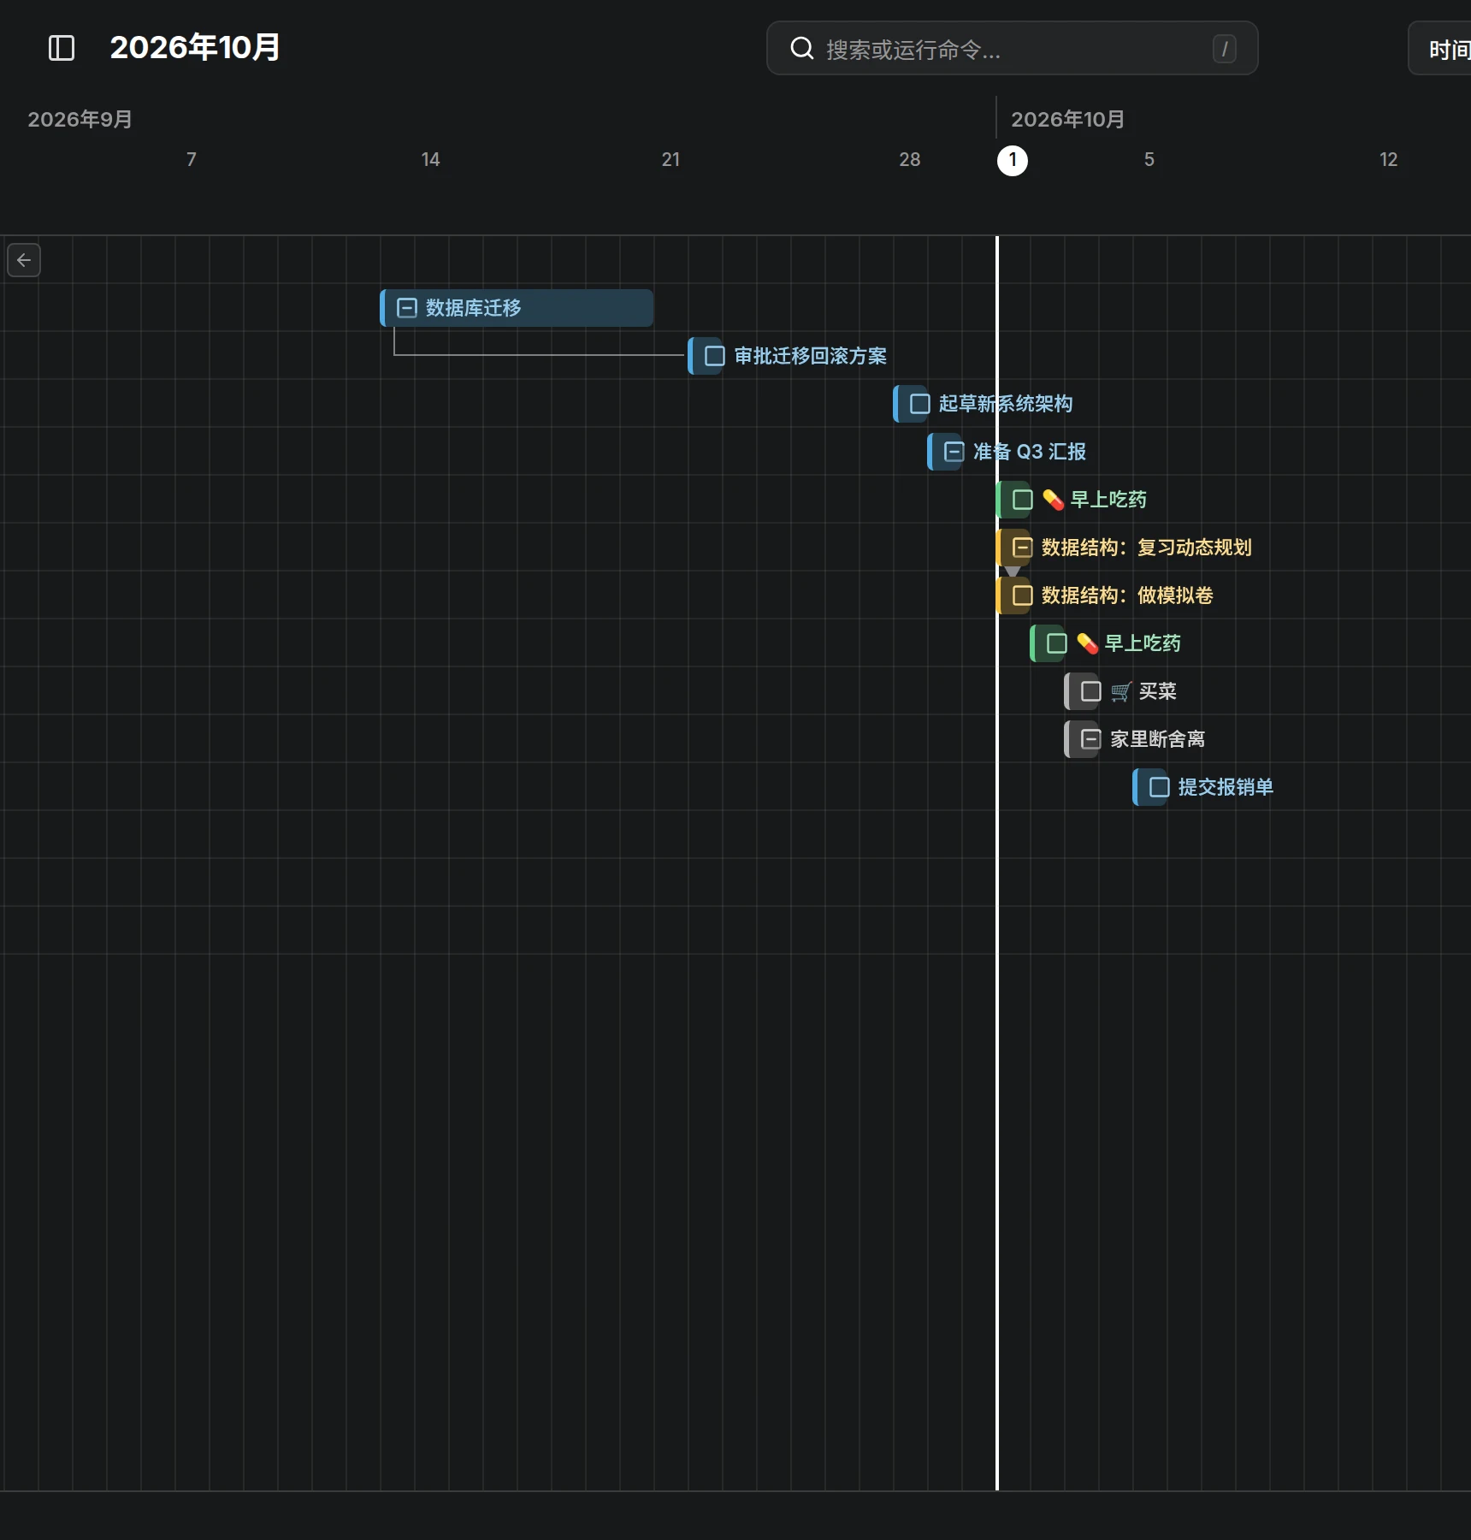Image resolution: width=1471 pixels, height=1540 pixels.
Task: Open the 提交报销单 task label
Action: [1226, 787]
